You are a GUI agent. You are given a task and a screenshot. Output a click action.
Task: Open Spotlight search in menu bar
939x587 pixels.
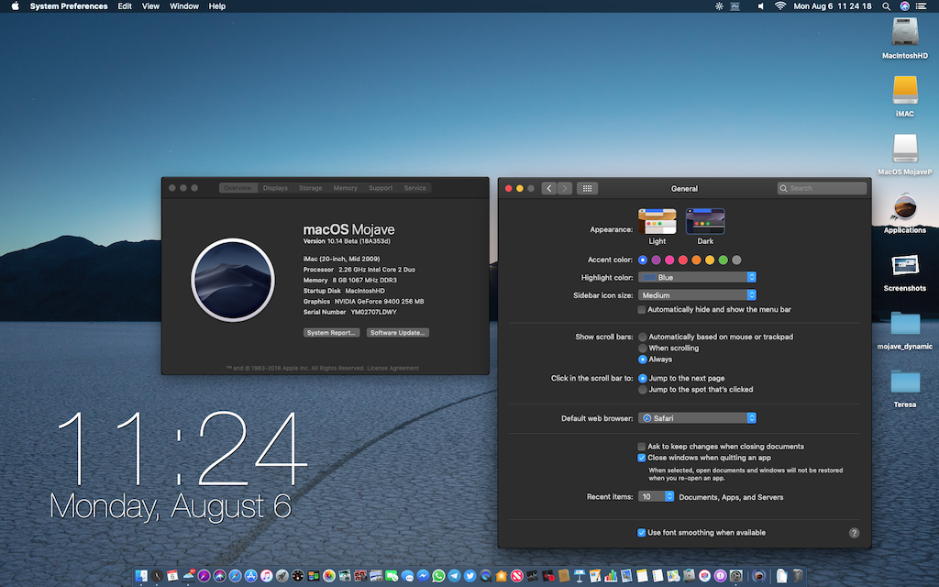pyautogui.click(x=887, y=6)
